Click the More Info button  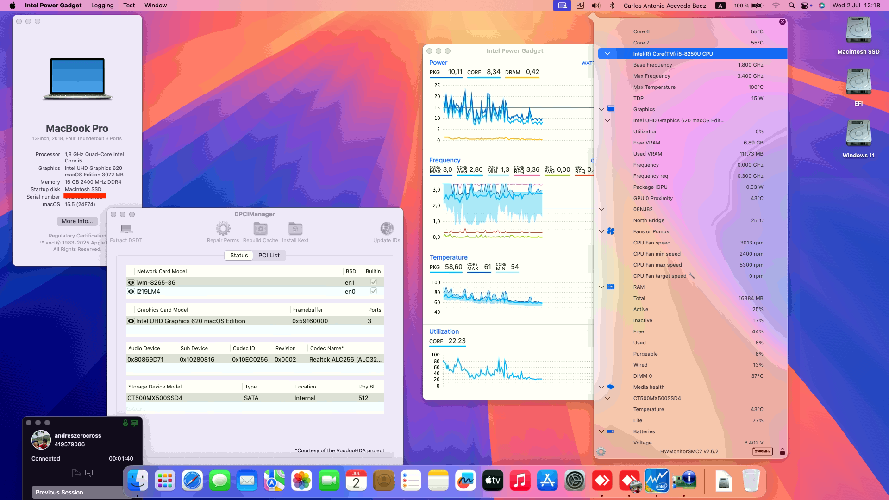(x=77, y=221)
